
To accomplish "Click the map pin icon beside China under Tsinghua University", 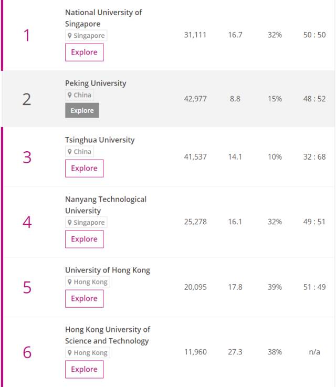I will coord(69,152).
